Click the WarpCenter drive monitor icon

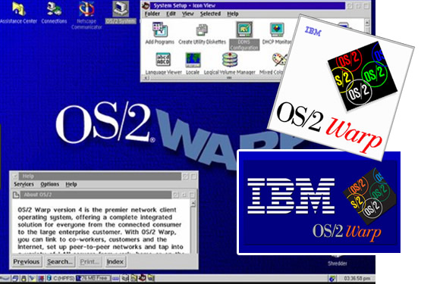point(49,279)
